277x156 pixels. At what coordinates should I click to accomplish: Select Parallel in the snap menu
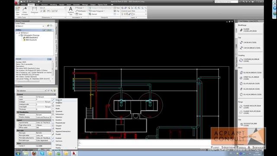(64, 134)
